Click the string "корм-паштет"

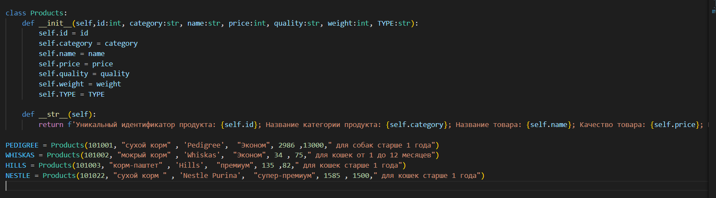[x=136, y=165]
